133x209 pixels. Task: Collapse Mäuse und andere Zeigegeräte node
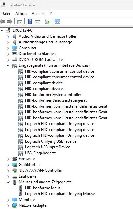pos(8,182)
